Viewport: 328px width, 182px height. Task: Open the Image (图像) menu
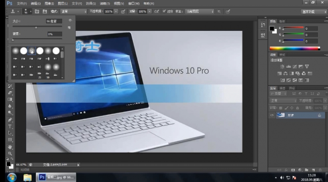pyautogui.click(x=49, y=4)
